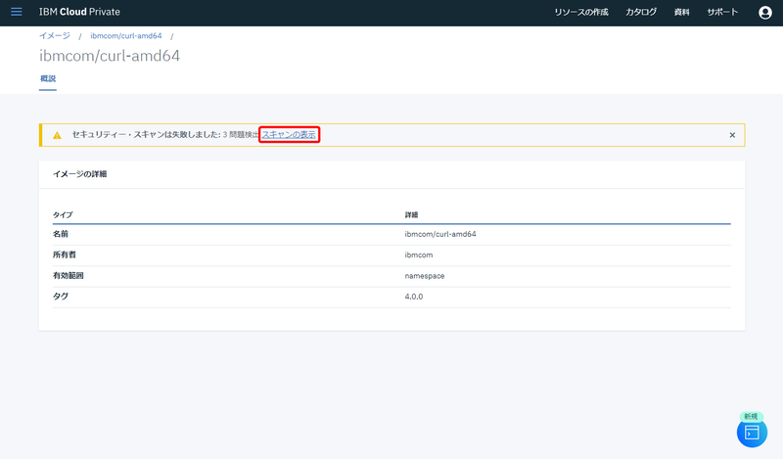Select the 4.0.0 tag value

tap(413, 297)
